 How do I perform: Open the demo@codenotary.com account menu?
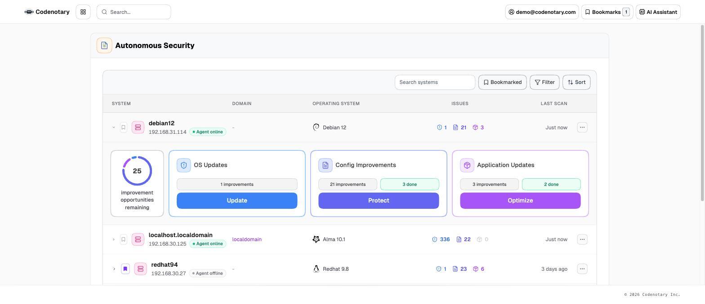542,12
